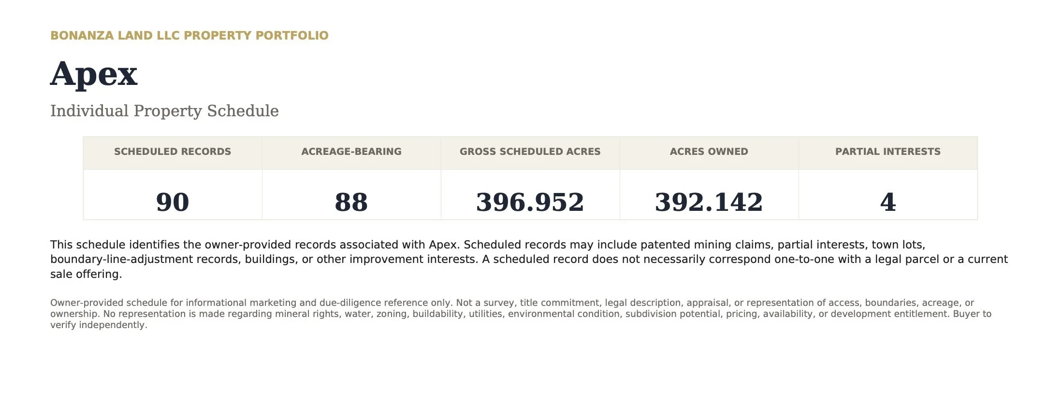Viewport: 1062px width, 413px height.
Task: Click the 'verify independently.' disclaimer text
Action: click(x=99, y=325)
